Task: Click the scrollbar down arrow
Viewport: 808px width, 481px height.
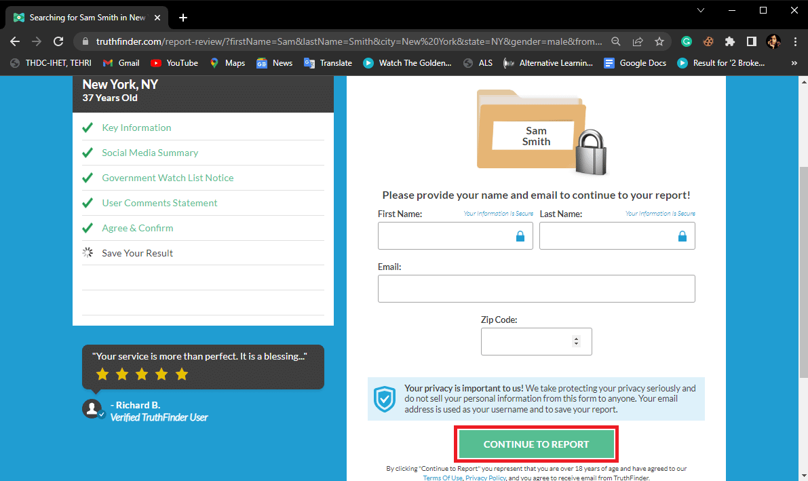Action: coord(803,476)
